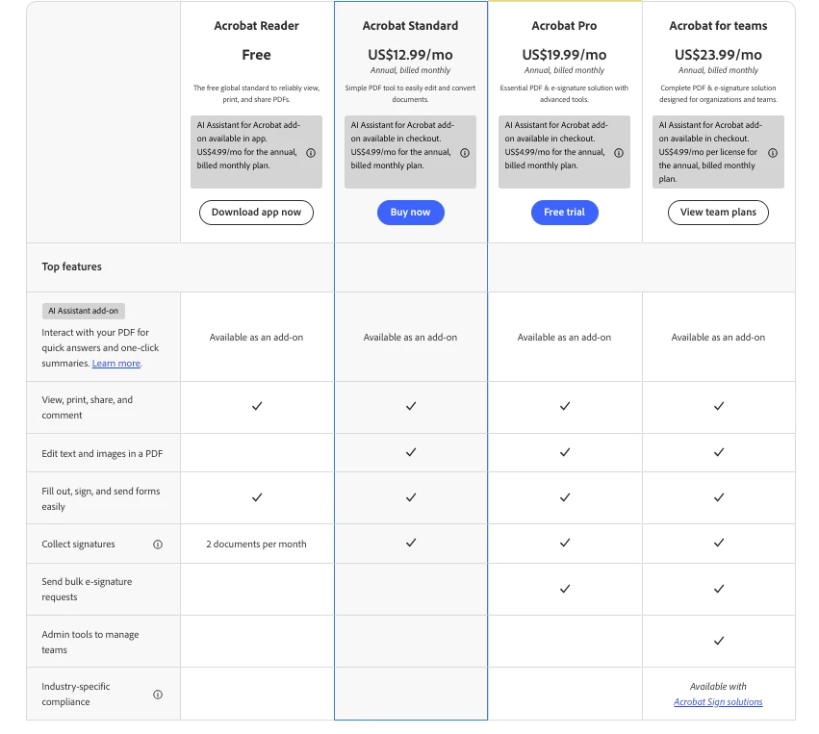
Task: Open info icon in Acrobat Pro AI Assistant box
Action: [x=619, y=153]
